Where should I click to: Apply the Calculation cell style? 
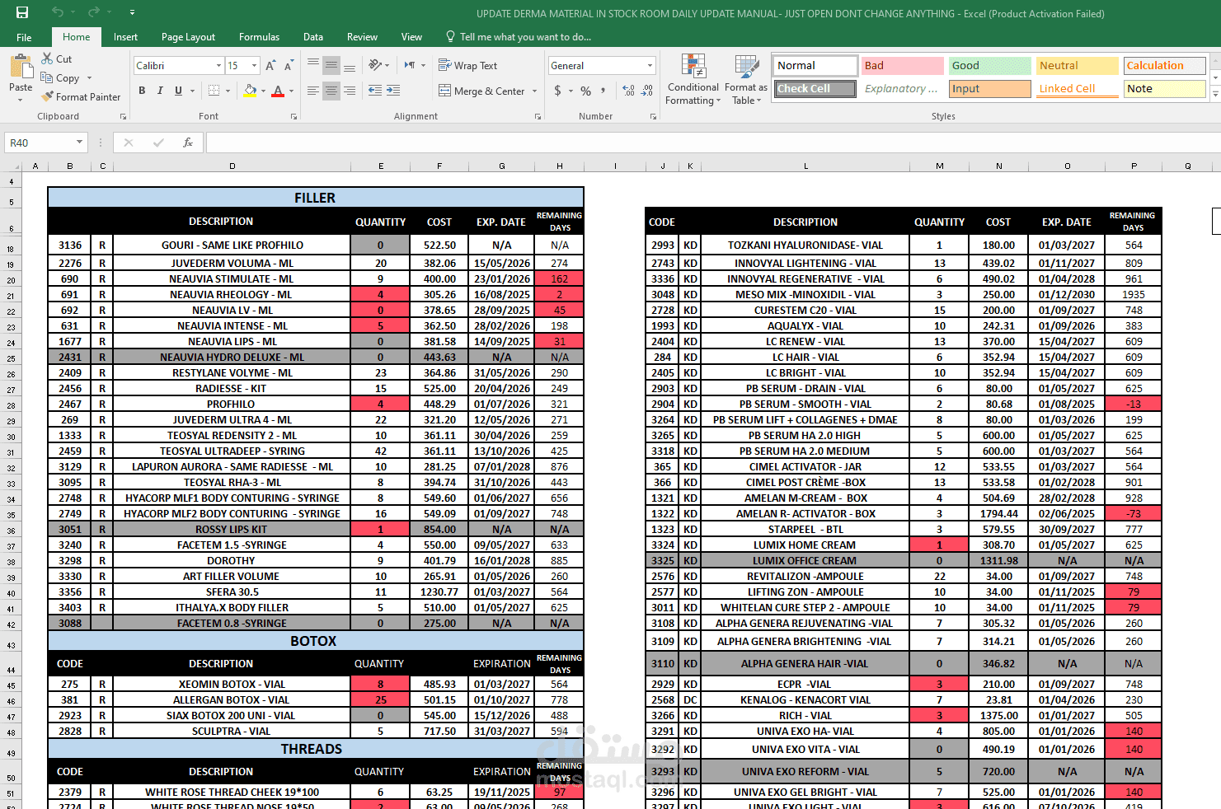[1165, 66]
